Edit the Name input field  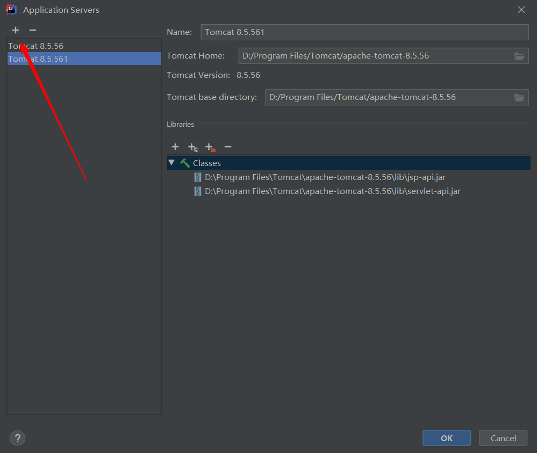(x=364, y=32)
